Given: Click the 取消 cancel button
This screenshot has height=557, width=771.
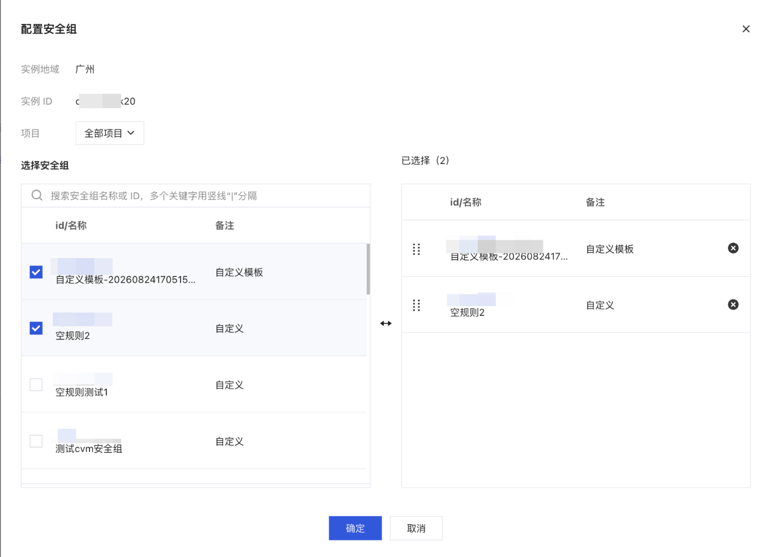Looking at the screenshot, I should click(416, 528).
